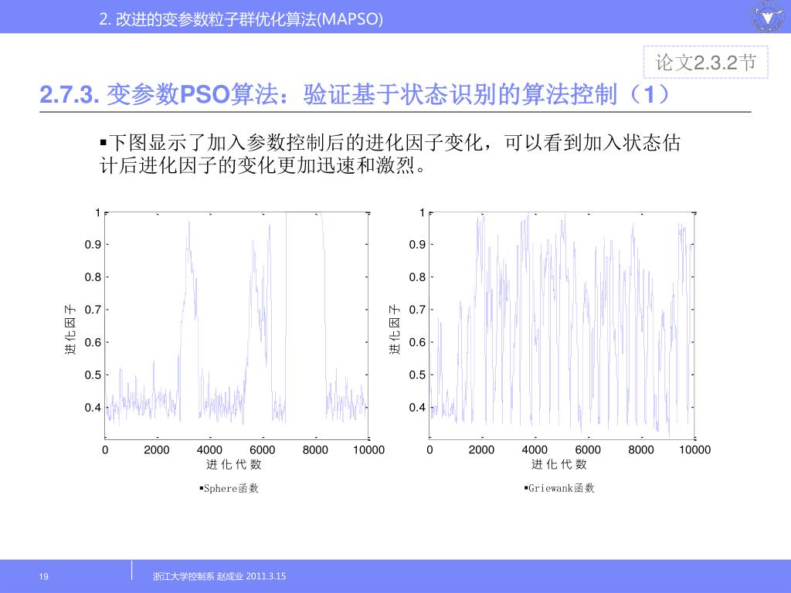Click the '6000' tick on right chart's x-axis
Image resolution: width=791 pixels, height=593 pixels.
click(588, 450)
